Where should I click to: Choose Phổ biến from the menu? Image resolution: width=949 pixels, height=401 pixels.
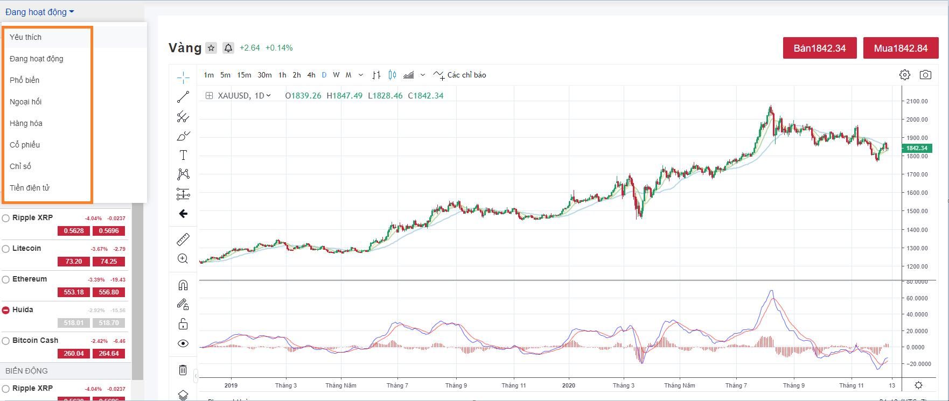click(74, 80)
